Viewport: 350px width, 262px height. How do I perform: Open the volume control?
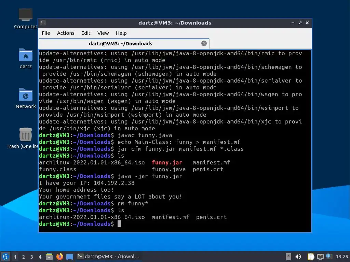[298, 257]
